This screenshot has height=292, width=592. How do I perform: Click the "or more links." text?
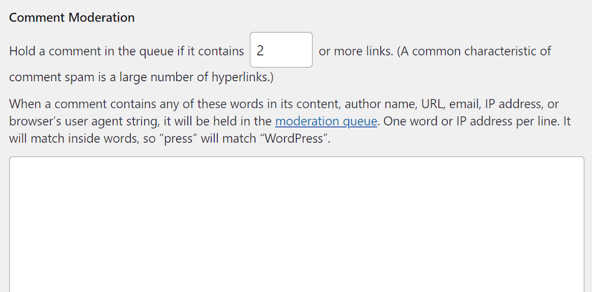[x=355, y=51]
